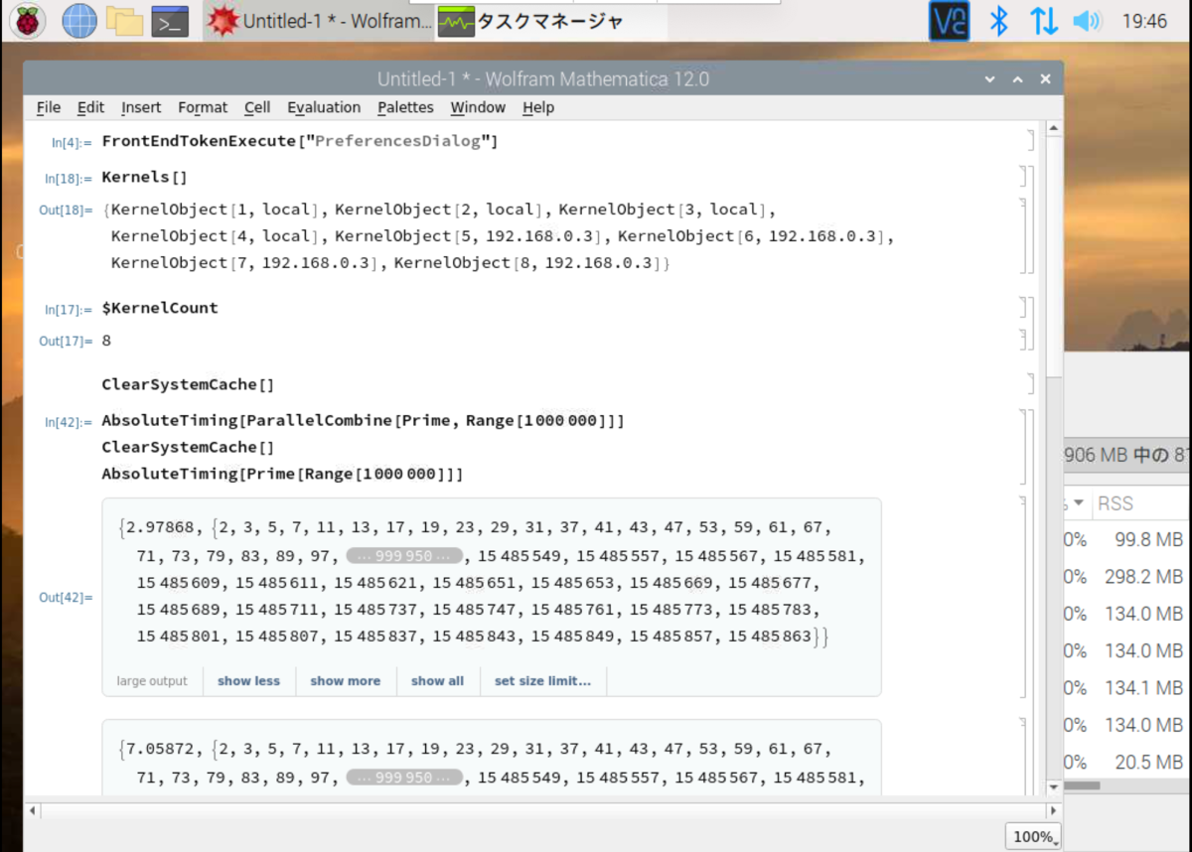The image size is (1192, 852).
Task: Click the In[4]:= cell label
Action: 72,142
